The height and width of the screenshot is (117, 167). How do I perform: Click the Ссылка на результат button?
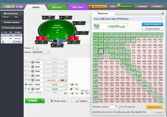pyautogui.click(x=152, y=24)
